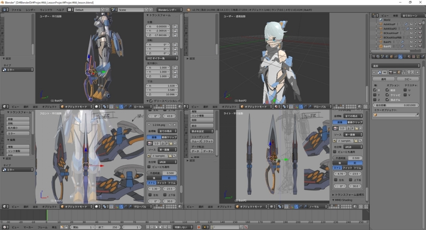Click the 移動 translate button in tool shelf

18,119
